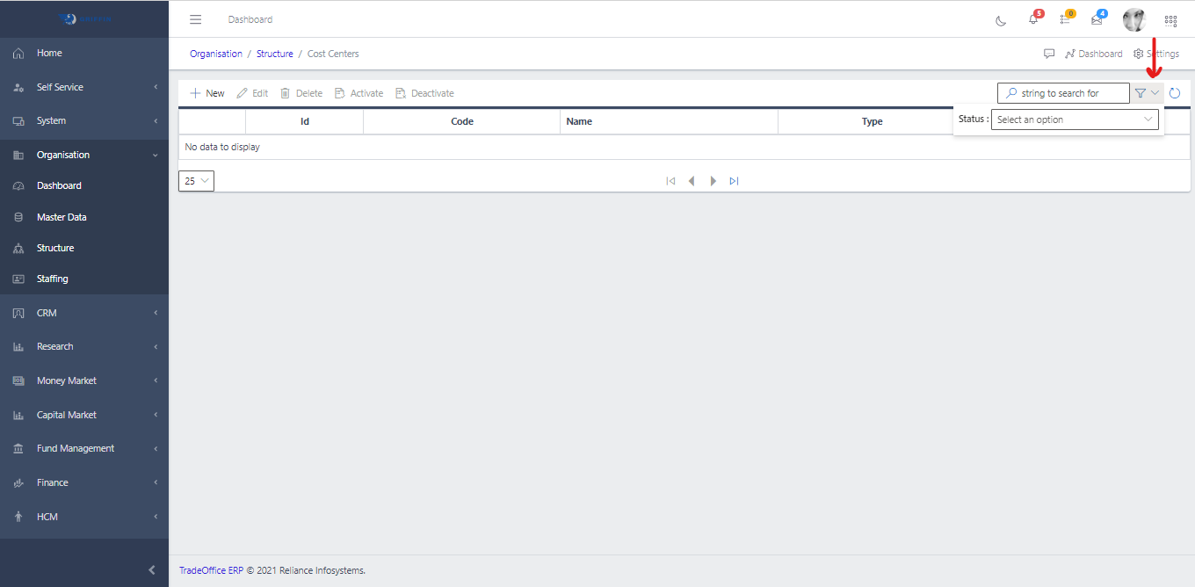
Task: Open the notifications bell icon
Action: click(x=1033, y=20)
